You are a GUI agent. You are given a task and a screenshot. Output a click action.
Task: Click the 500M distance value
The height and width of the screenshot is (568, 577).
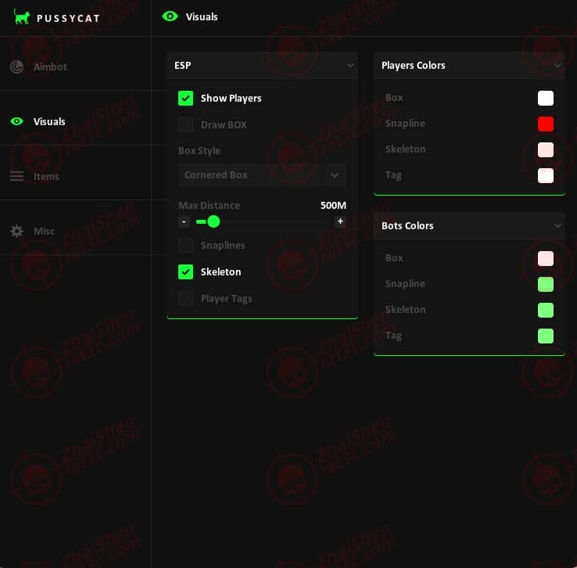333,206
